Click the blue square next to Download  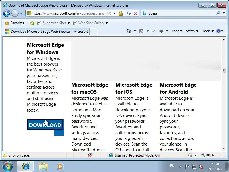pos(59,133)
